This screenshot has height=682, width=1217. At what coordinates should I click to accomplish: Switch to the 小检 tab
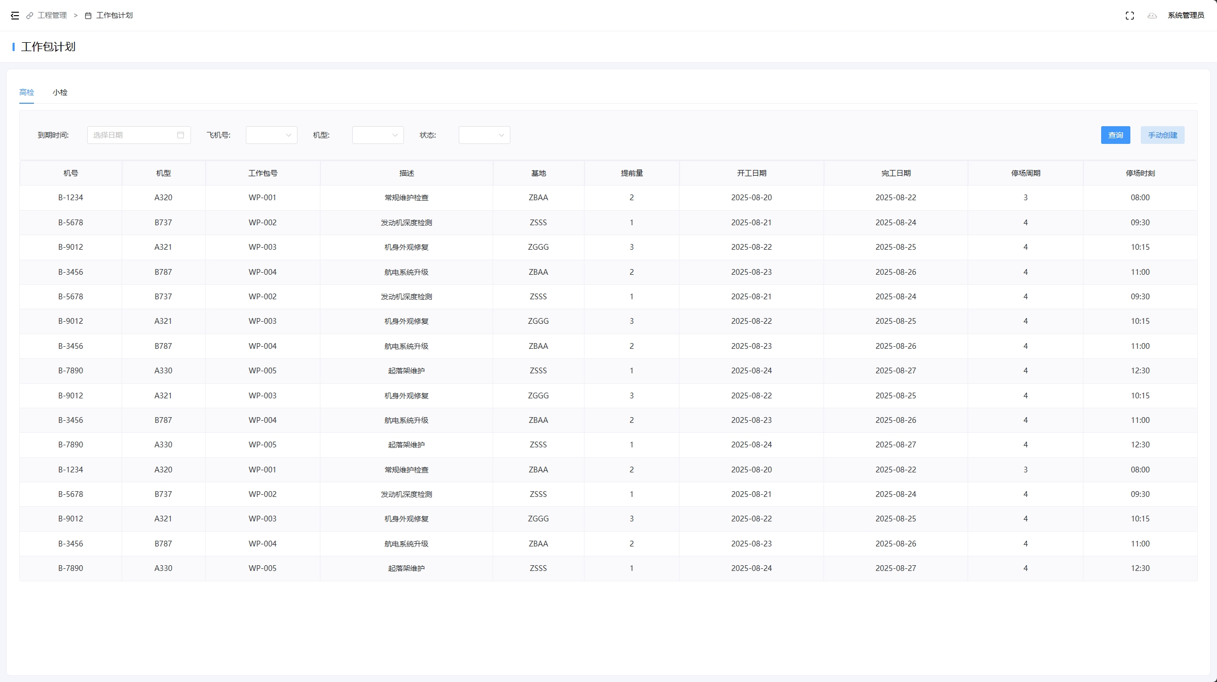click(x=60, y=92)
